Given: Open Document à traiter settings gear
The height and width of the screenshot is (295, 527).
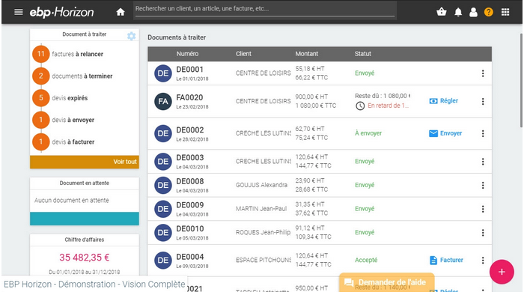Looking at the screenshot, I should coord(132,36).
